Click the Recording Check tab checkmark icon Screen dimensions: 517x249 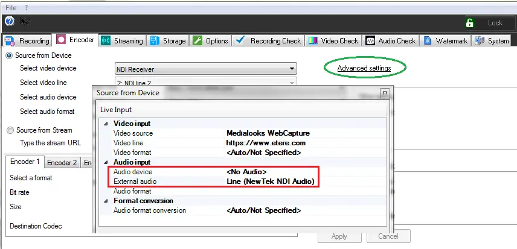(241, 40)
